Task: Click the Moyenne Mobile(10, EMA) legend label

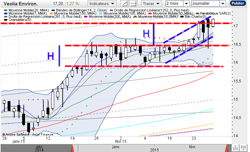Action: coord(158,17)
